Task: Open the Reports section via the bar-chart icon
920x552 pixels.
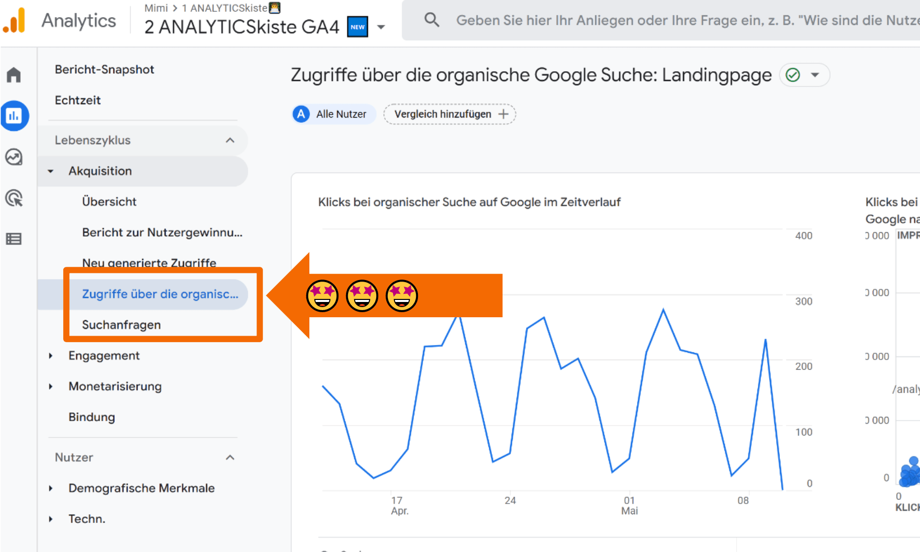Action: (x=15, y=116)
